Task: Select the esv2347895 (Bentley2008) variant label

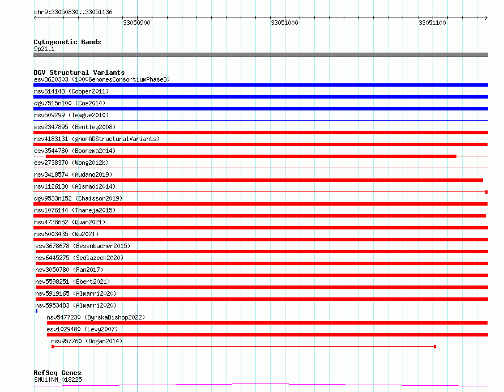Action: (x=75, y=127)
